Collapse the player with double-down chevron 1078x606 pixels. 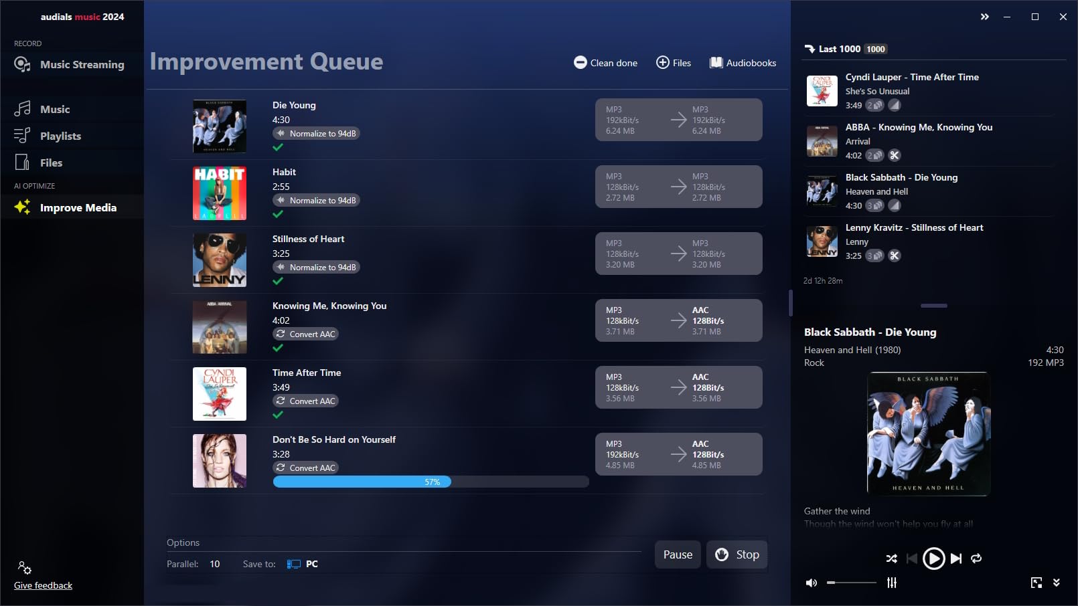pos(1057,583)
